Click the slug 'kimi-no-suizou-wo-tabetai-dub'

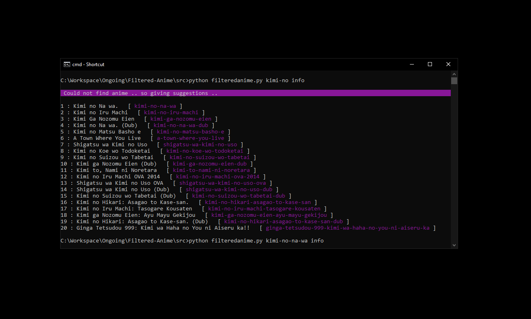(239, 196)
